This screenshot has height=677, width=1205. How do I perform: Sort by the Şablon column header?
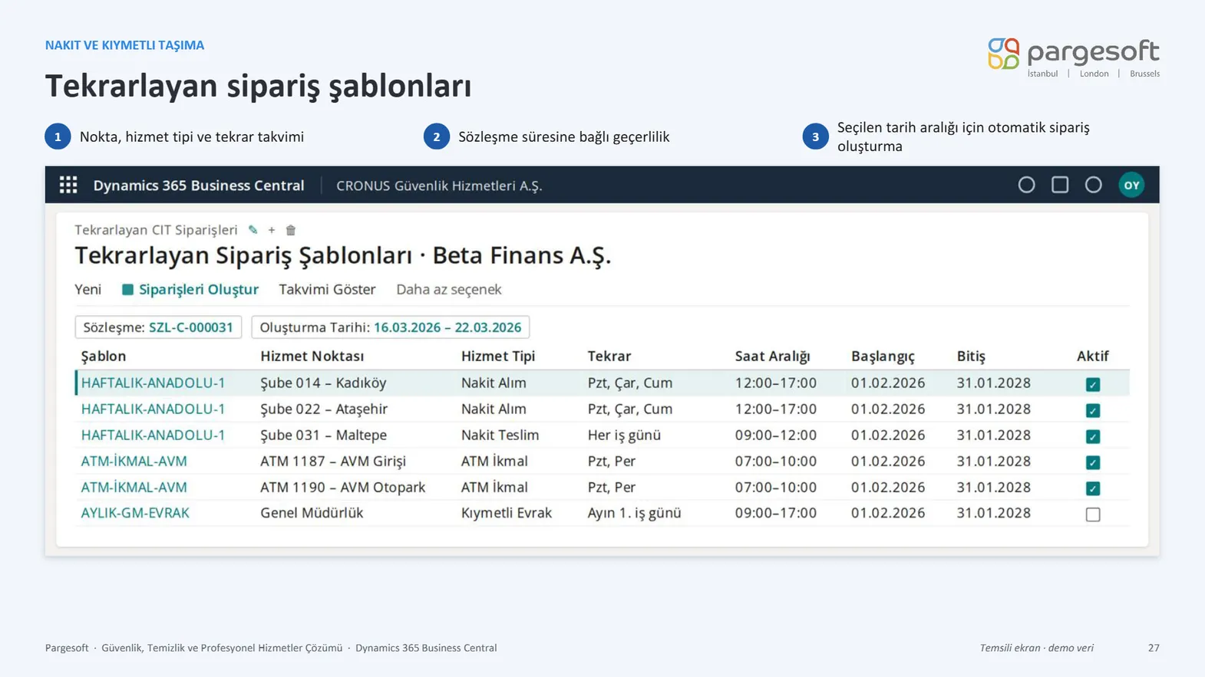click(x=104, y=356)
